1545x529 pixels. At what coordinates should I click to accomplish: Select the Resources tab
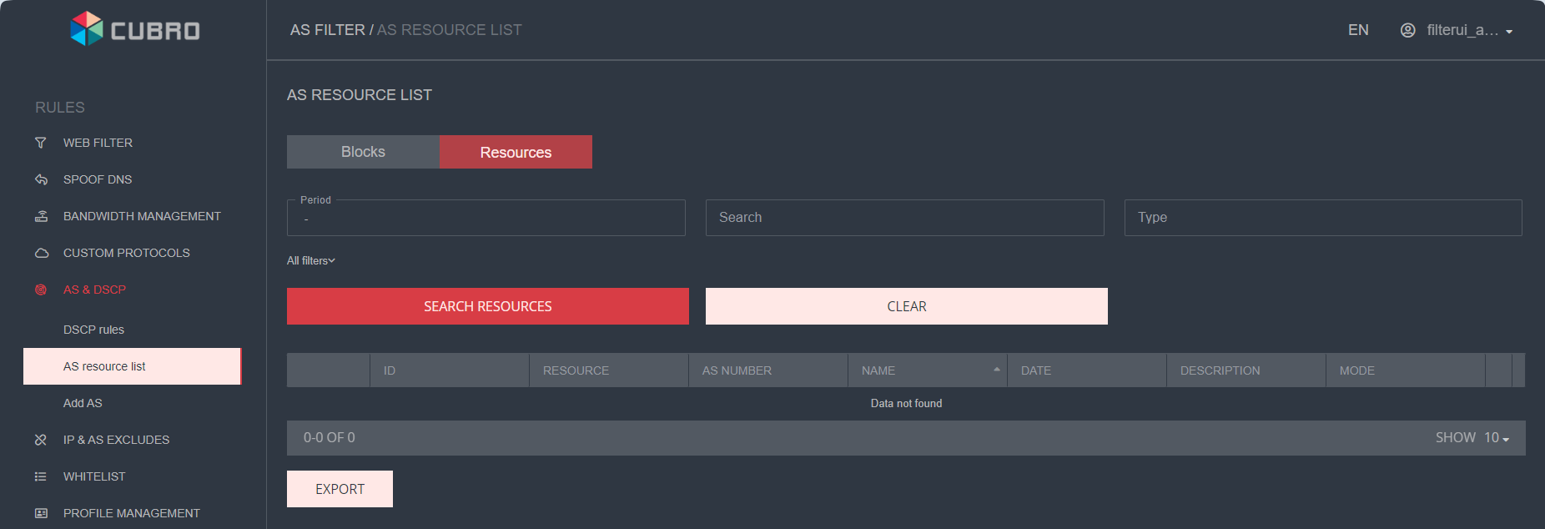pyautogui.click(x=516, y=152)
